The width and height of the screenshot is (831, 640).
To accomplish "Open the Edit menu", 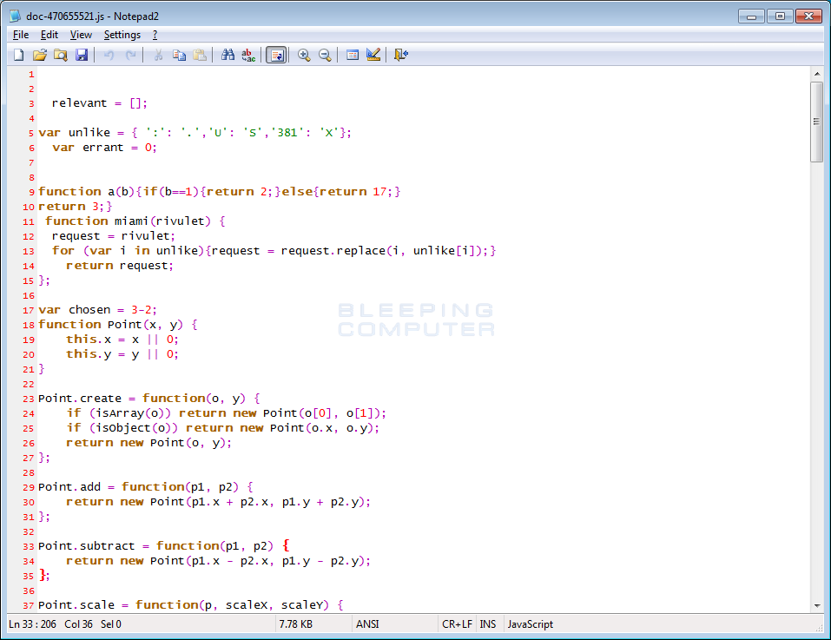I will point(49,35).
